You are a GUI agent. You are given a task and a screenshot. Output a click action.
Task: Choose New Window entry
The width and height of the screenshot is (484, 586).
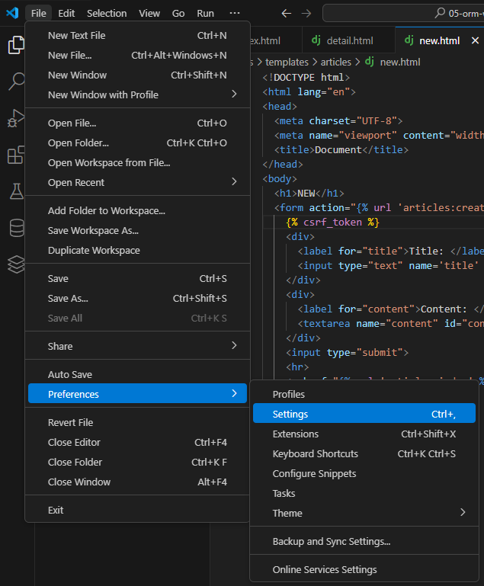137,75
